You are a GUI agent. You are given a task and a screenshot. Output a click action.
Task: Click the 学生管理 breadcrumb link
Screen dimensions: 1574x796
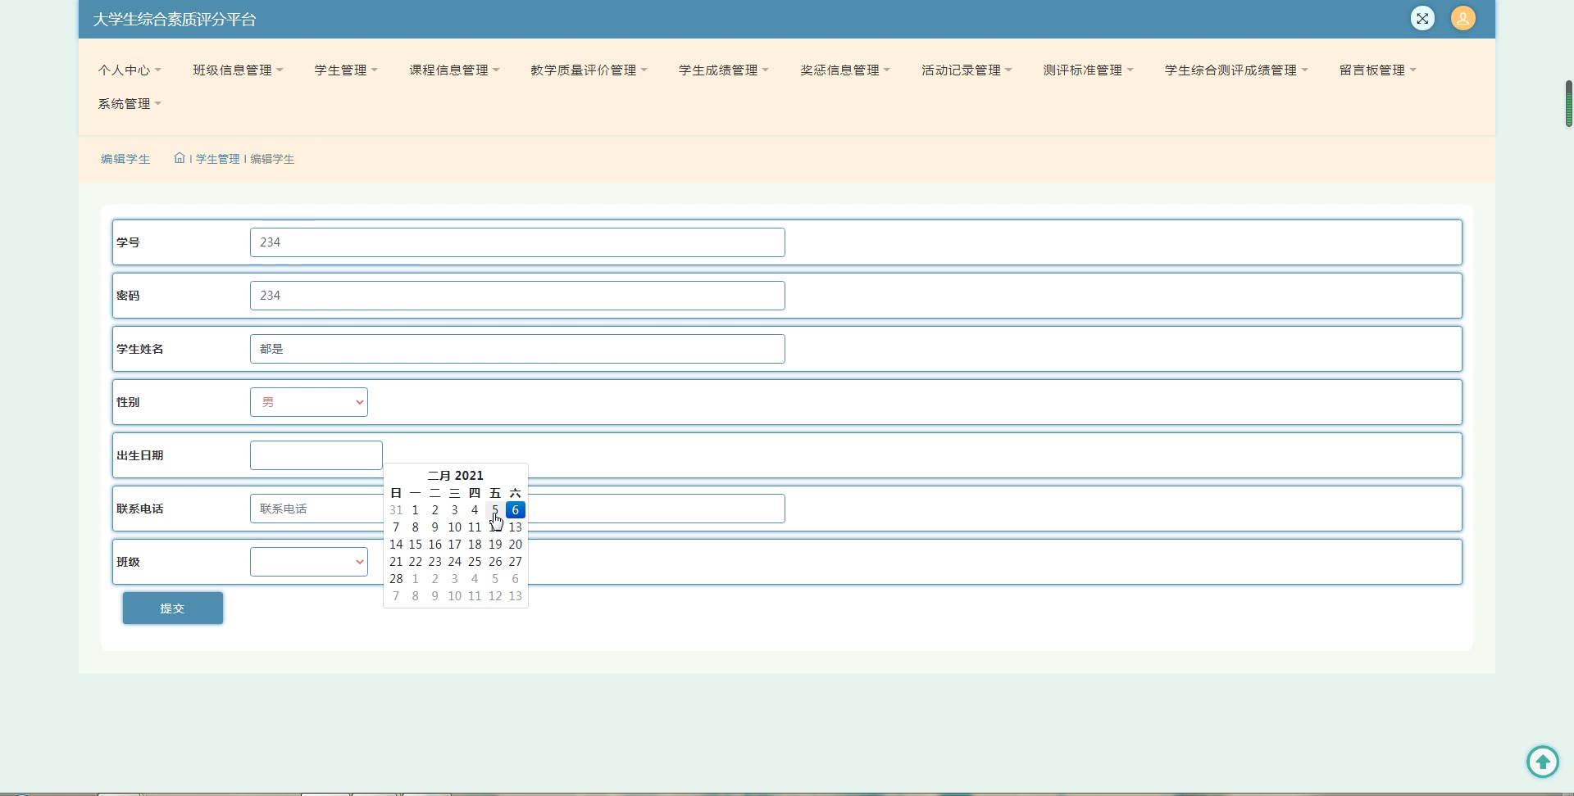tap(217, 159)
